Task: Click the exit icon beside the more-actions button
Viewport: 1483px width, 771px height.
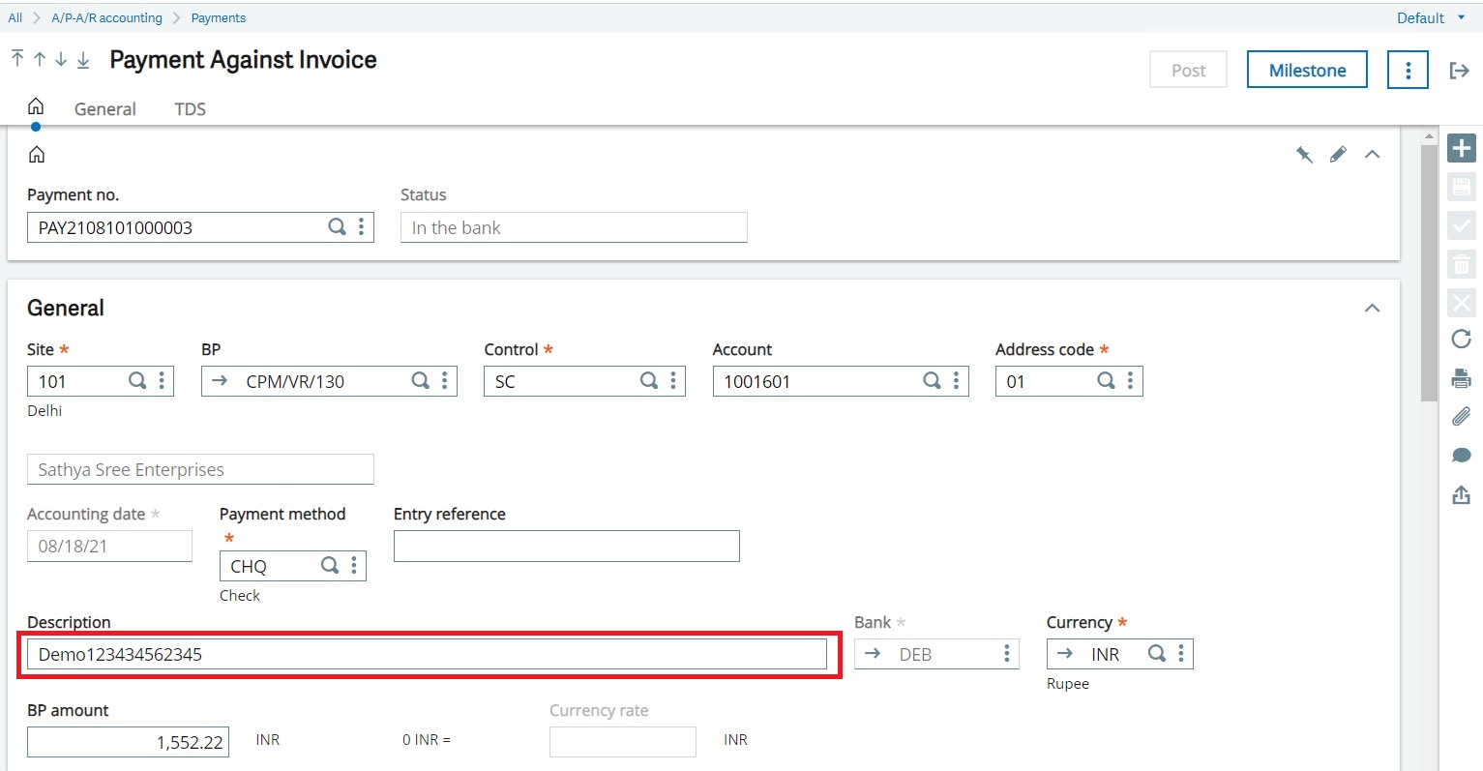Action: click(x=1459, y=71)
